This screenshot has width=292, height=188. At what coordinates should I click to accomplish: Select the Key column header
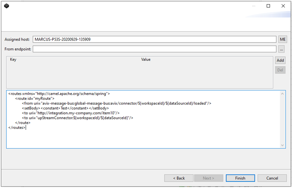click(13, 60)
